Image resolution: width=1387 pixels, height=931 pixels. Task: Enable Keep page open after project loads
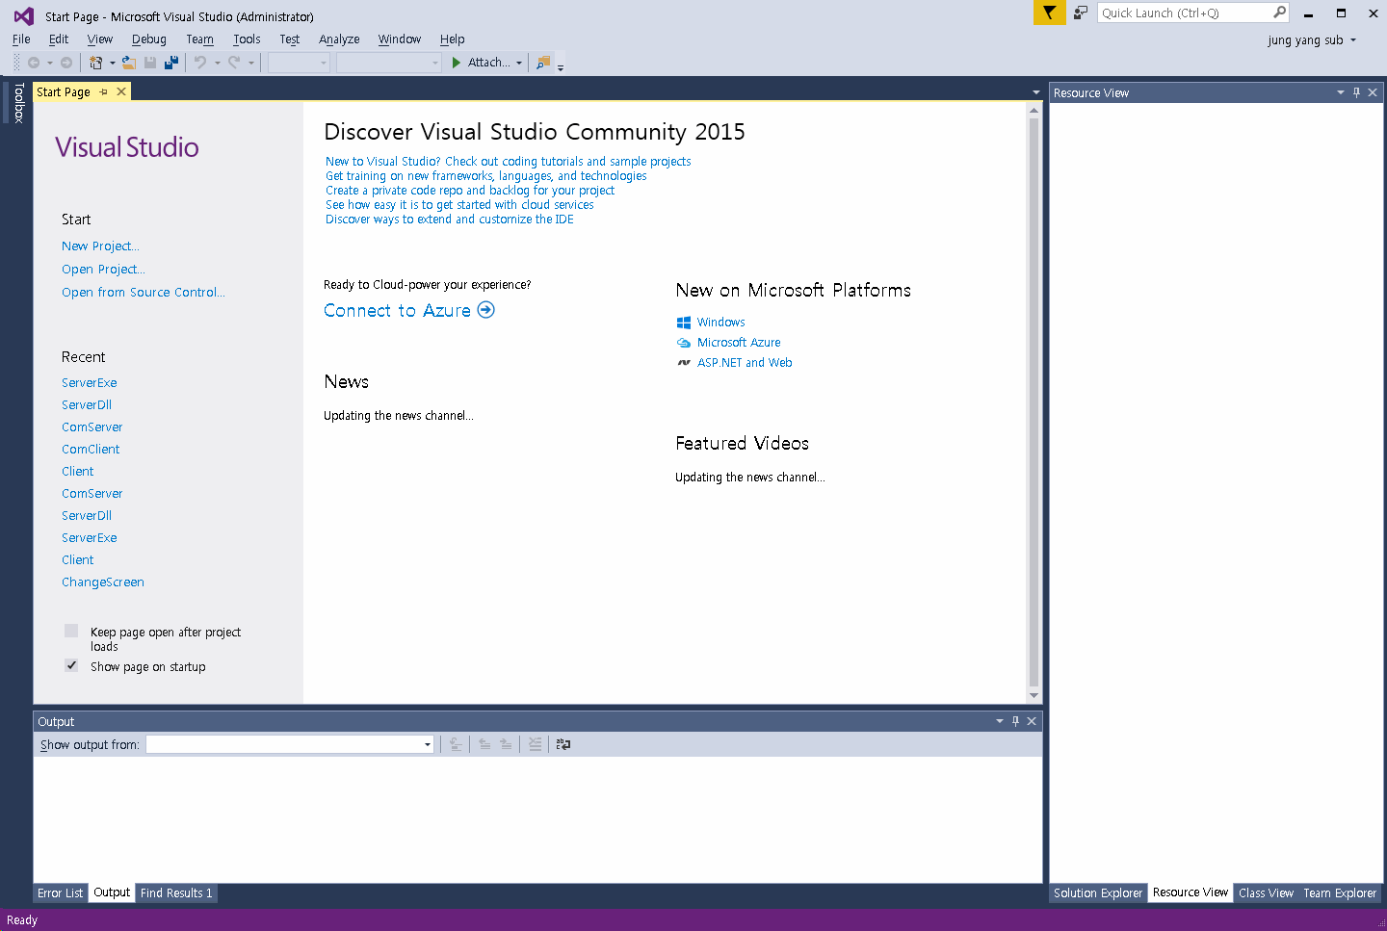point(71,632)
